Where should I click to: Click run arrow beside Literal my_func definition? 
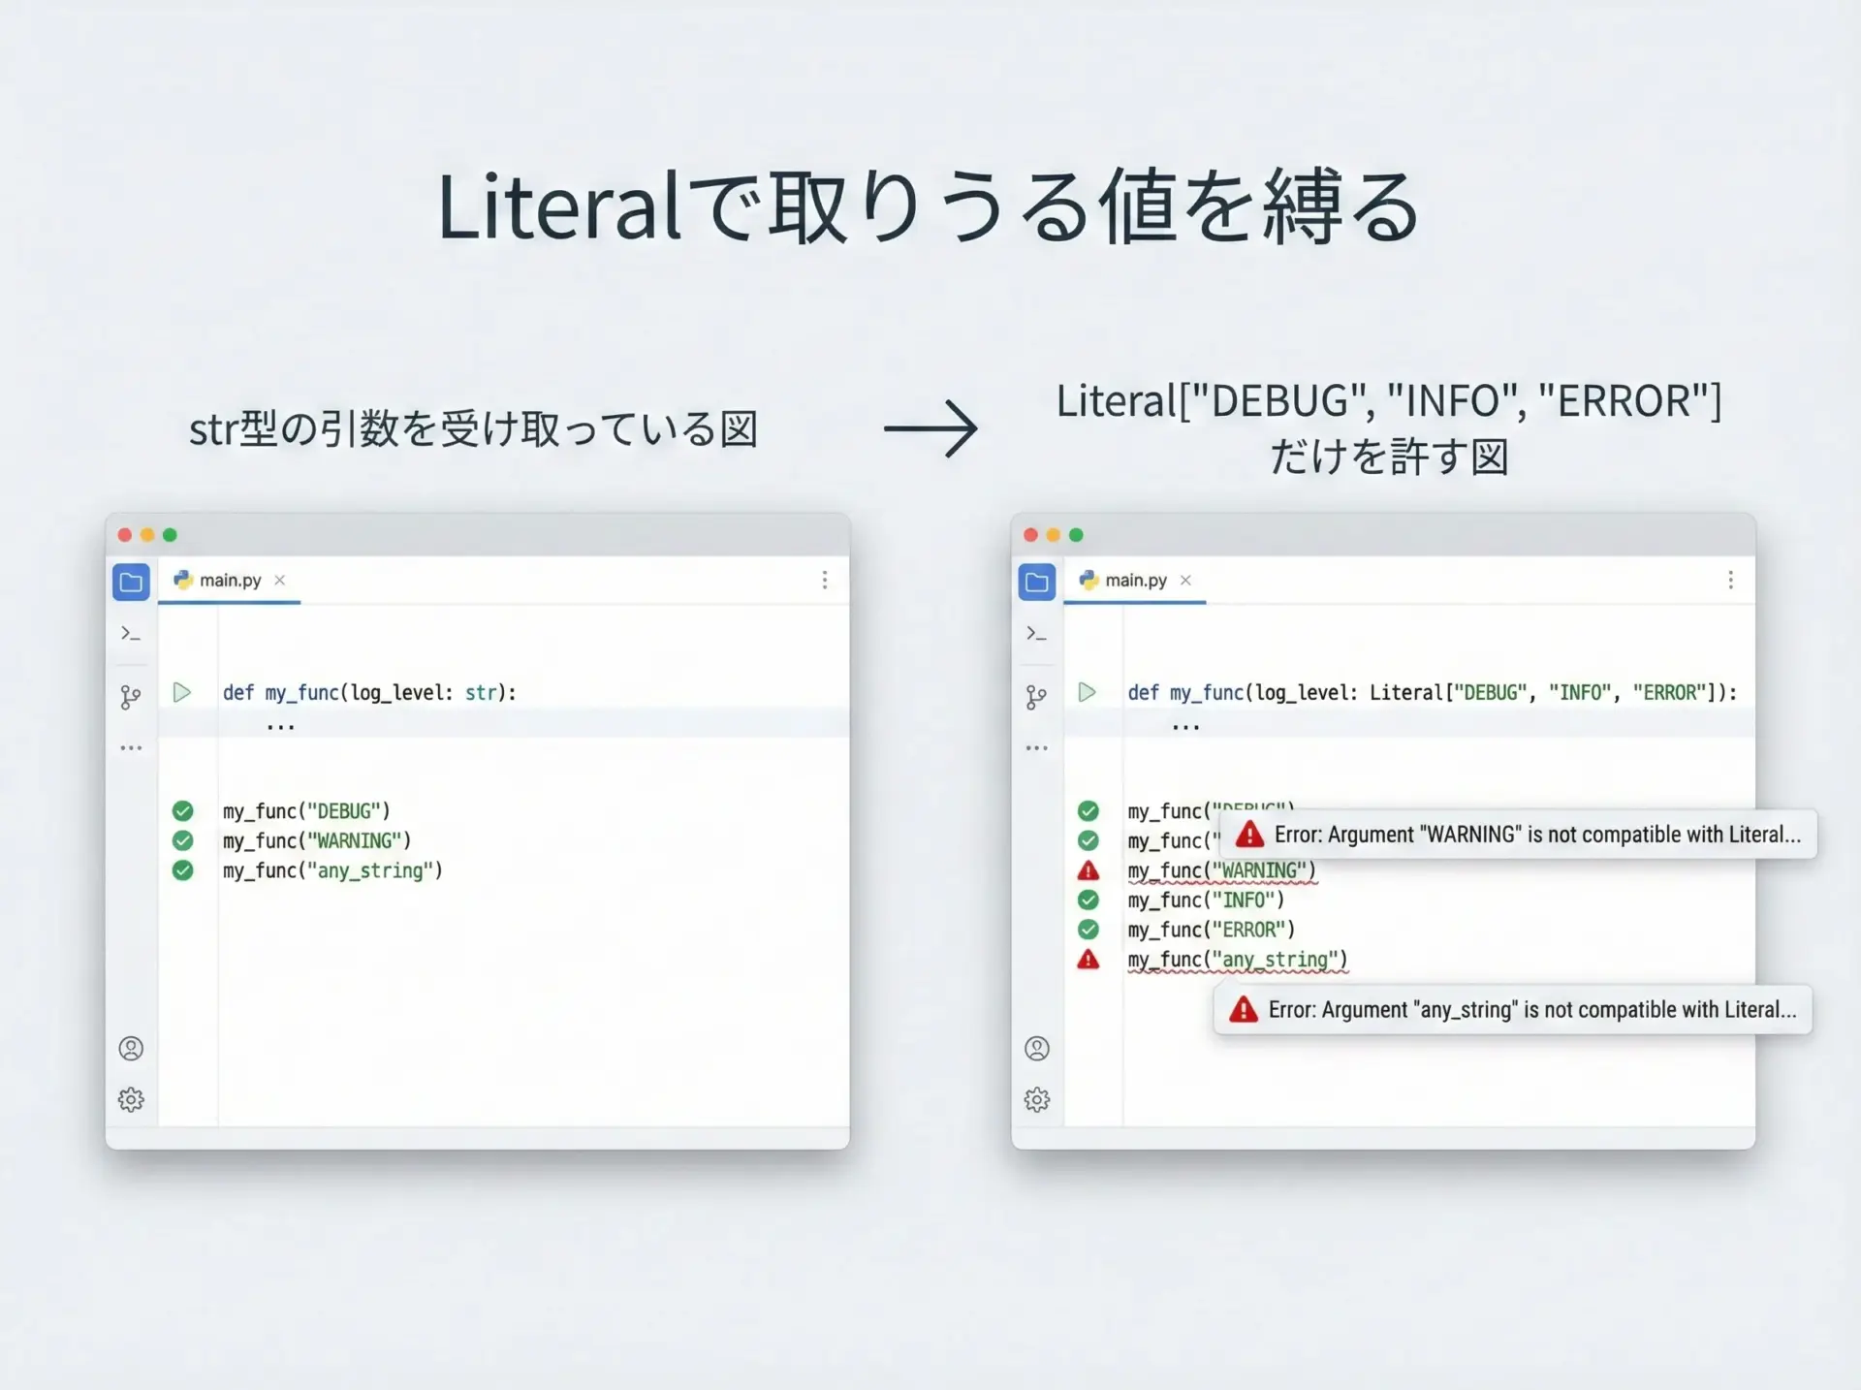pyautogui.click(x=1088, y=692)
